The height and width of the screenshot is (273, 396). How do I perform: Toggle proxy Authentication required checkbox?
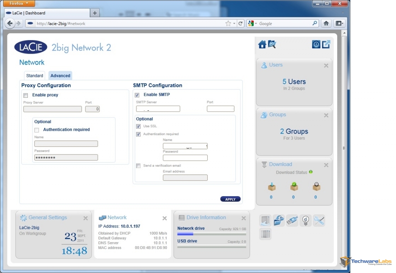tap(37, 130)
